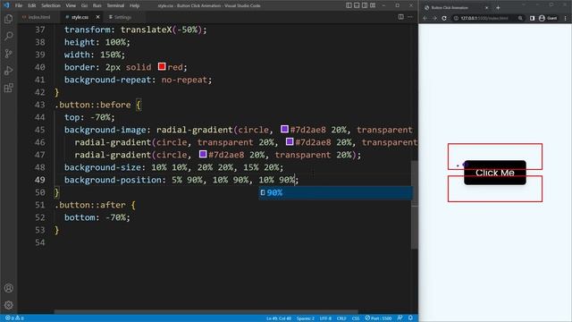Click the background-repeat property on line 41
The height and width of the screenshot is (322, 572).
(x=107, y=80)
